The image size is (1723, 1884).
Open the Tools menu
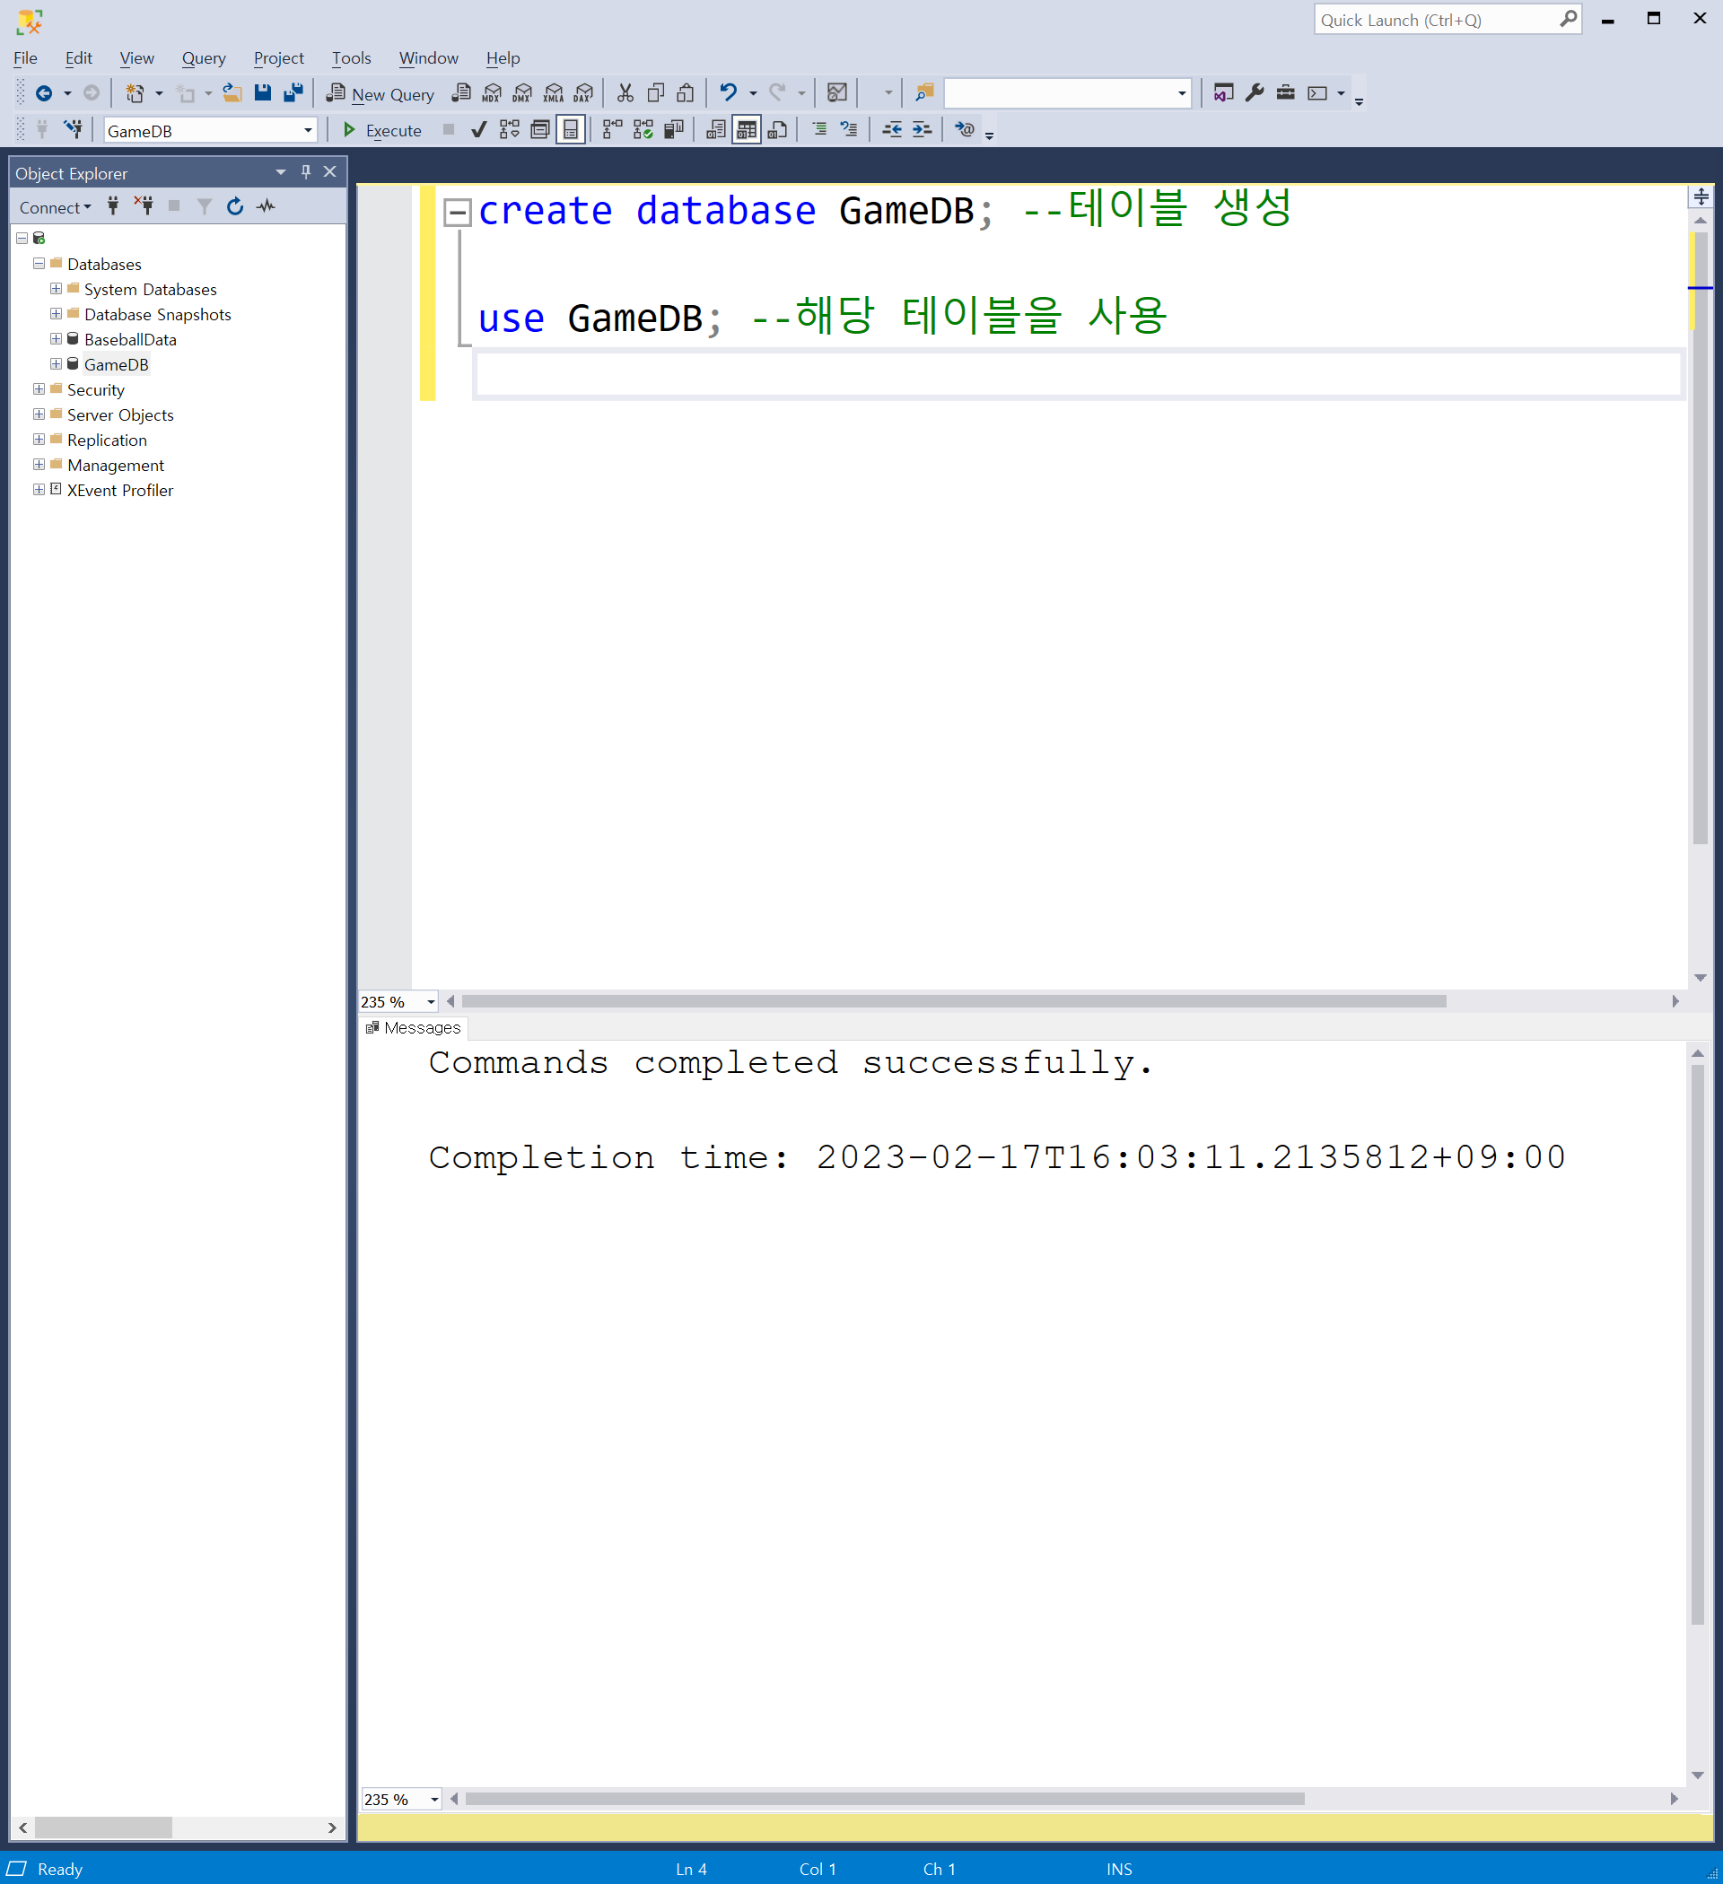pyautogui.click(x=352, y=58)
